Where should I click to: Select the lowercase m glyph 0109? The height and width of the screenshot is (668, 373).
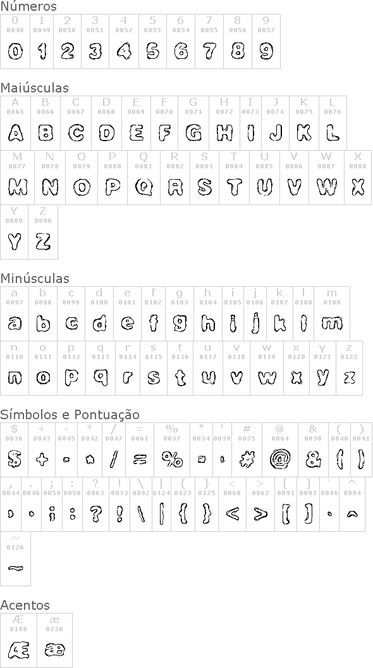click(332, 313)
